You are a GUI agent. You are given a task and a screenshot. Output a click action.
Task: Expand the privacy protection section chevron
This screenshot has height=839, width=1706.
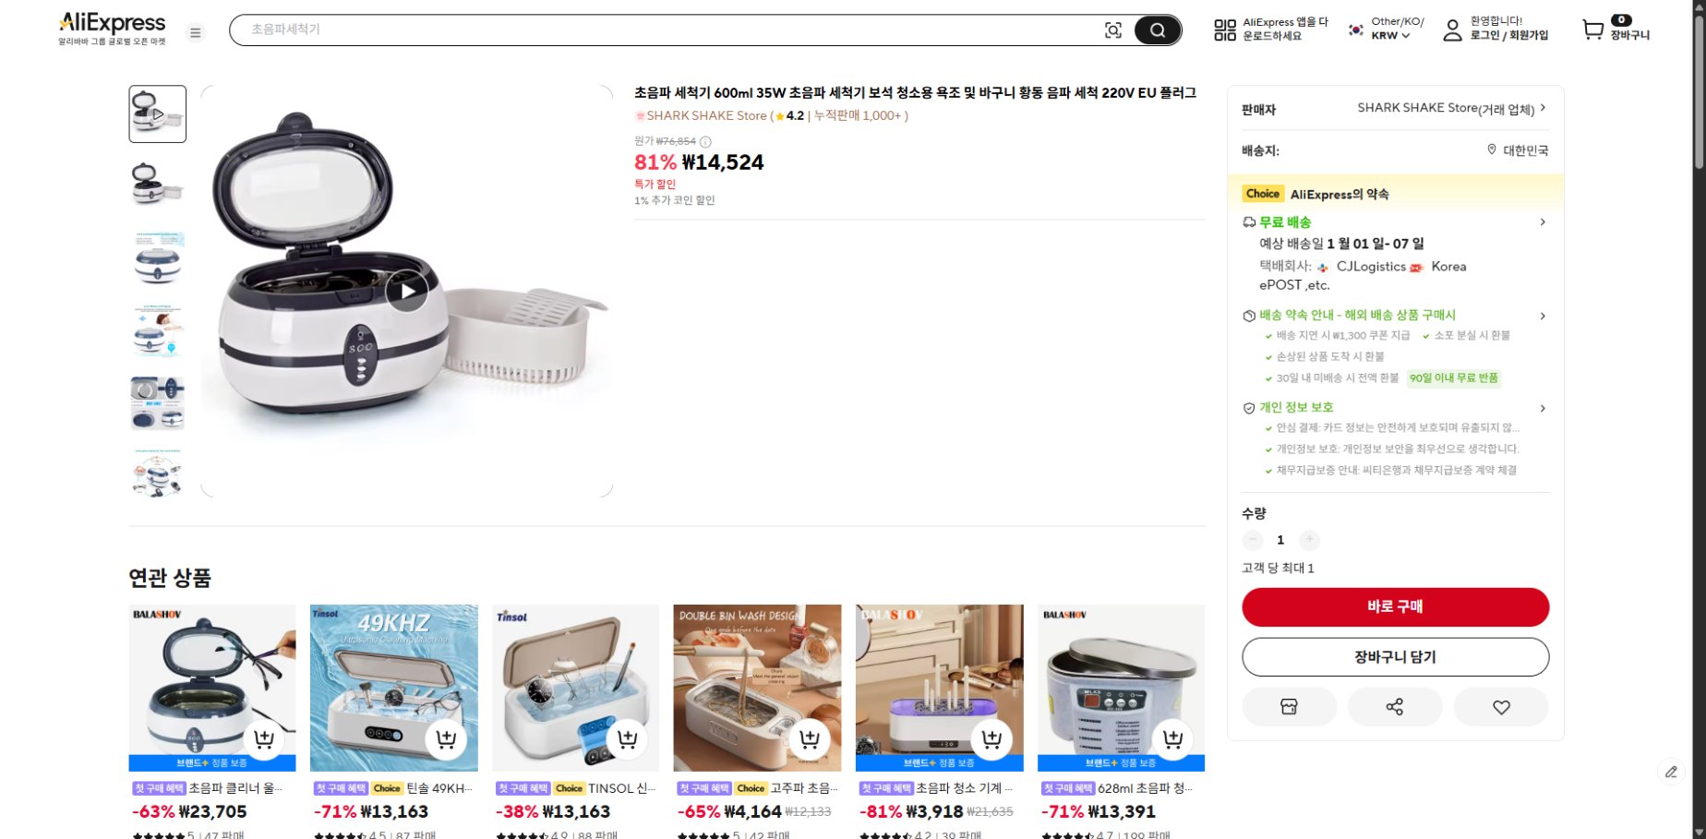[1543, 408]
